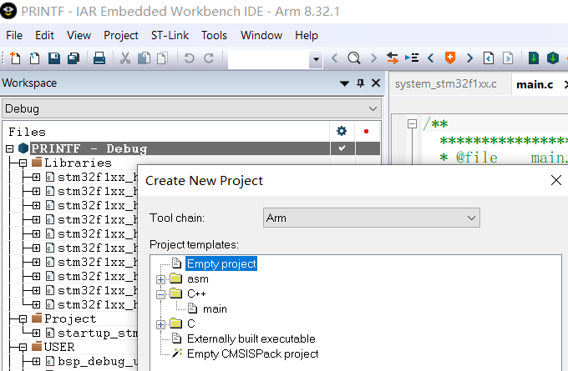This screenshot has width=568, height=371.
Task: Toggle checkmark on PRINTF - Debug row
Action: (342, 148)
